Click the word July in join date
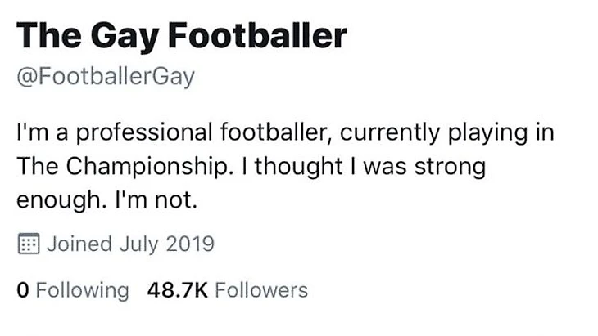The height and width of the screenshot is (336, 598). 138,244
